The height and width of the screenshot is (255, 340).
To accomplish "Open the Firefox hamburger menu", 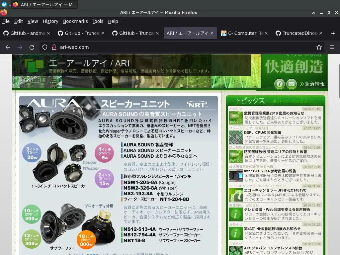I will pyautogui.click(x=332, y=47).
